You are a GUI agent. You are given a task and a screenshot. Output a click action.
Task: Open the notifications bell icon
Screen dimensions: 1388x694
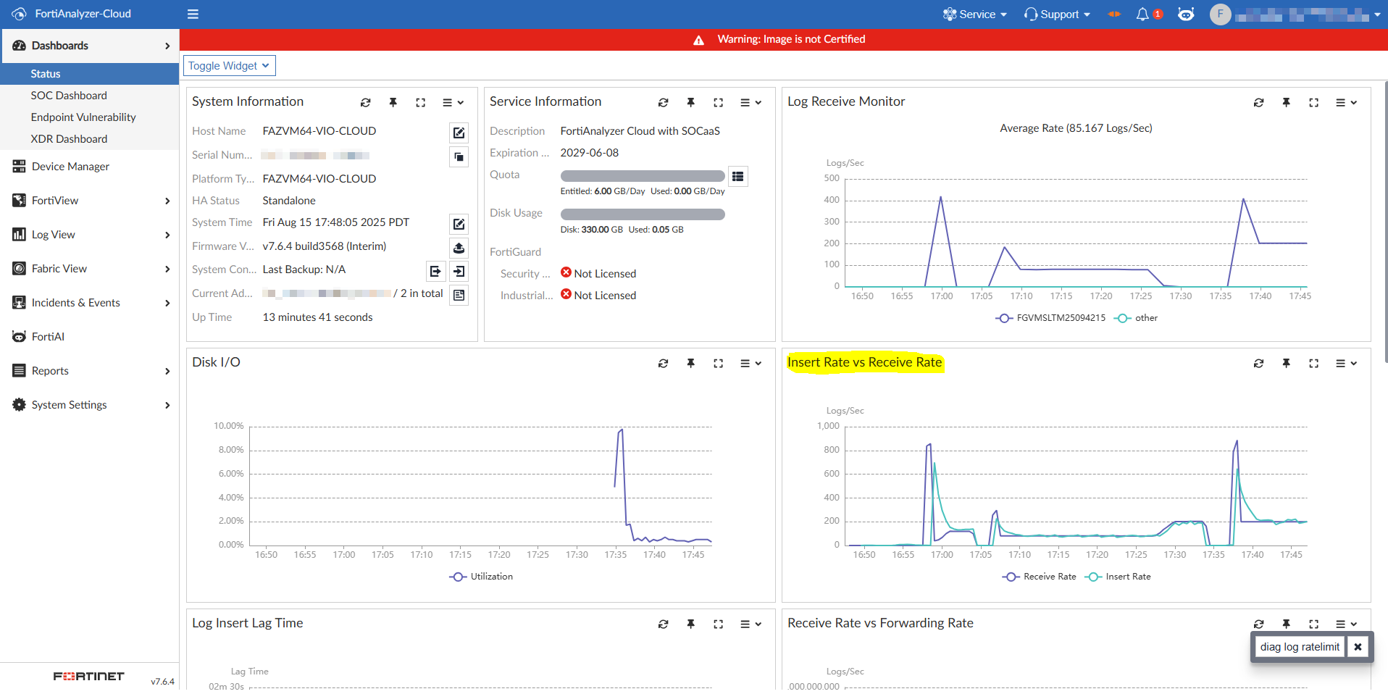click(x=1142, y=14)
